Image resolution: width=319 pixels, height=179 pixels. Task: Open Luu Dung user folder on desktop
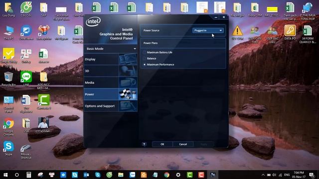click(x=8, y=9)
